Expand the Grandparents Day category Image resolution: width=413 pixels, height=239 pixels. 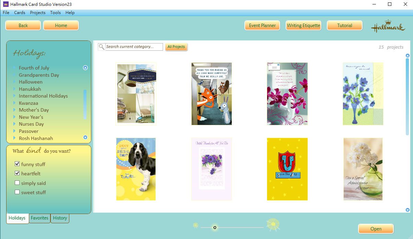[x=15, y=75]
